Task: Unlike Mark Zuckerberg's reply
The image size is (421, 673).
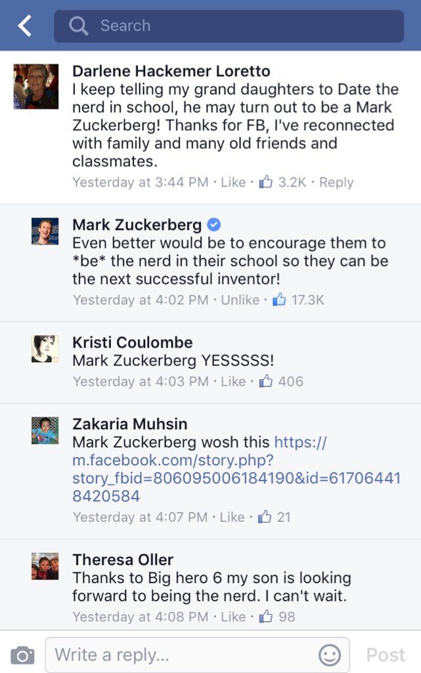Action: [240, 300]
